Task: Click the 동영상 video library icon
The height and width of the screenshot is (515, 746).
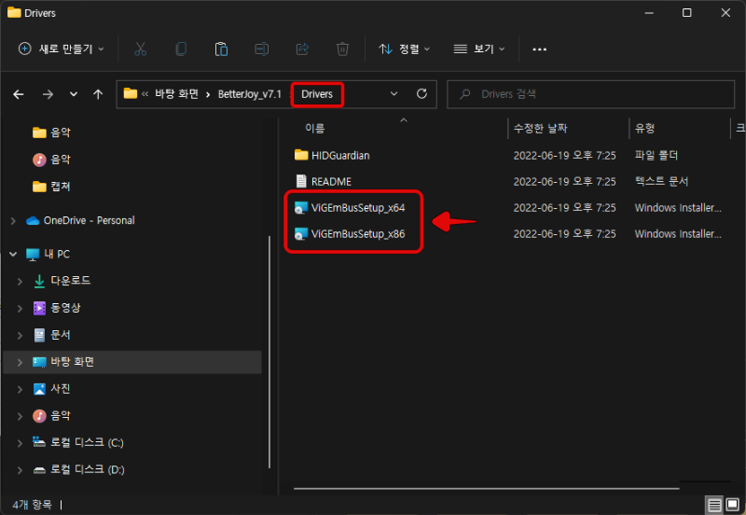Action: (x=39, y=308)
